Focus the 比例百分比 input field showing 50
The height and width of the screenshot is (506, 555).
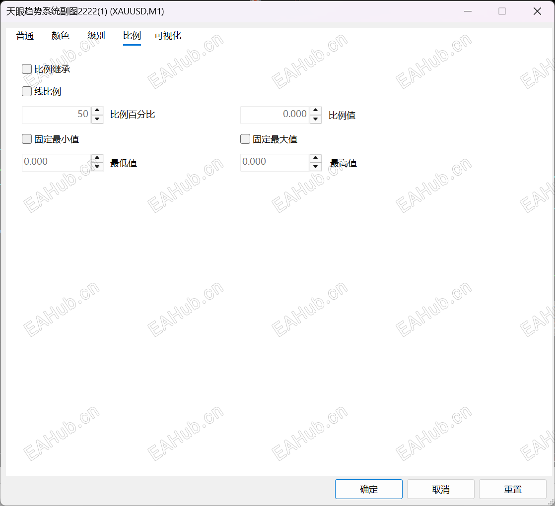(57, 115)
